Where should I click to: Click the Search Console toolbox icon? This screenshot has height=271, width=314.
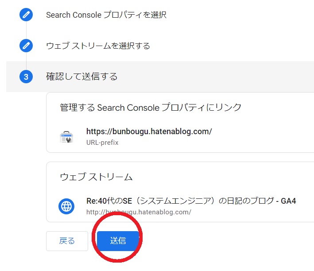tap(66, 137)
